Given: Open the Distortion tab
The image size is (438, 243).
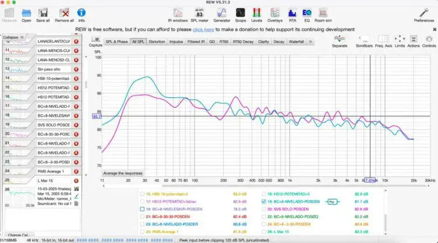Looking at the screenshot, I should (x=157, y=41).
